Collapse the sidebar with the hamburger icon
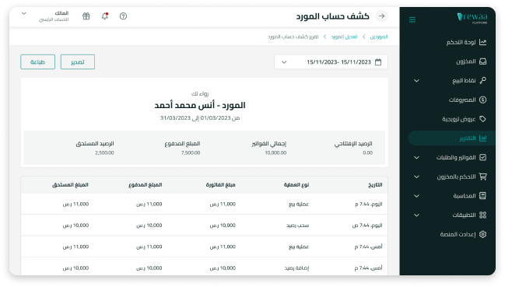The image size is (505, 287). coord(412,20)
